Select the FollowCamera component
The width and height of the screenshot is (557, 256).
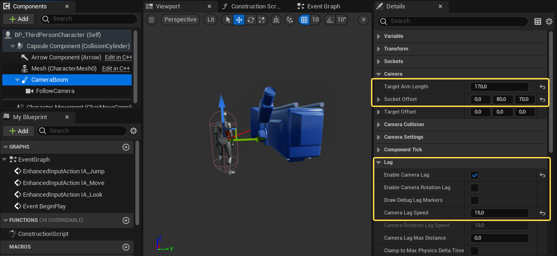tap(55, 91)
